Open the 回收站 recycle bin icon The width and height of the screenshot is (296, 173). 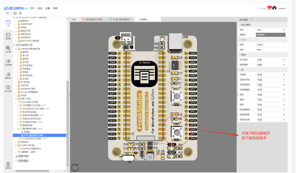[x=8, y=165]
